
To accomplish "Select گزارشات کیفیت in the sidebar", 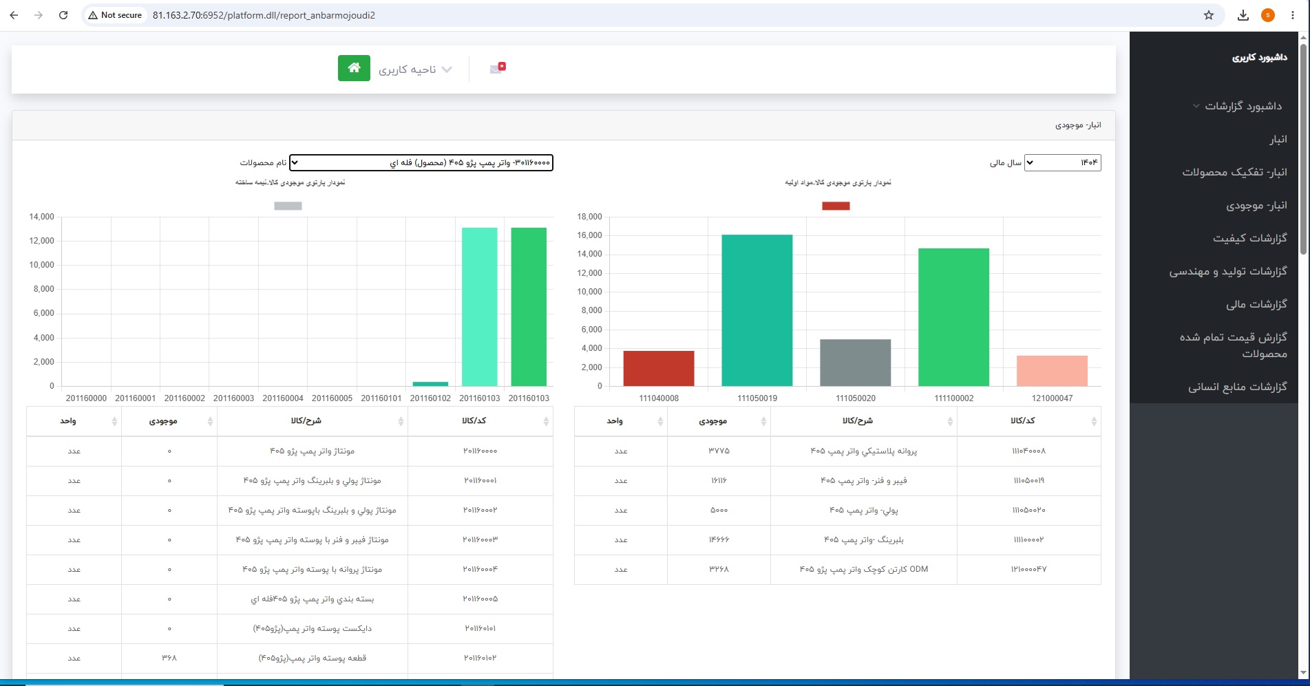I will pos(1249,238).
